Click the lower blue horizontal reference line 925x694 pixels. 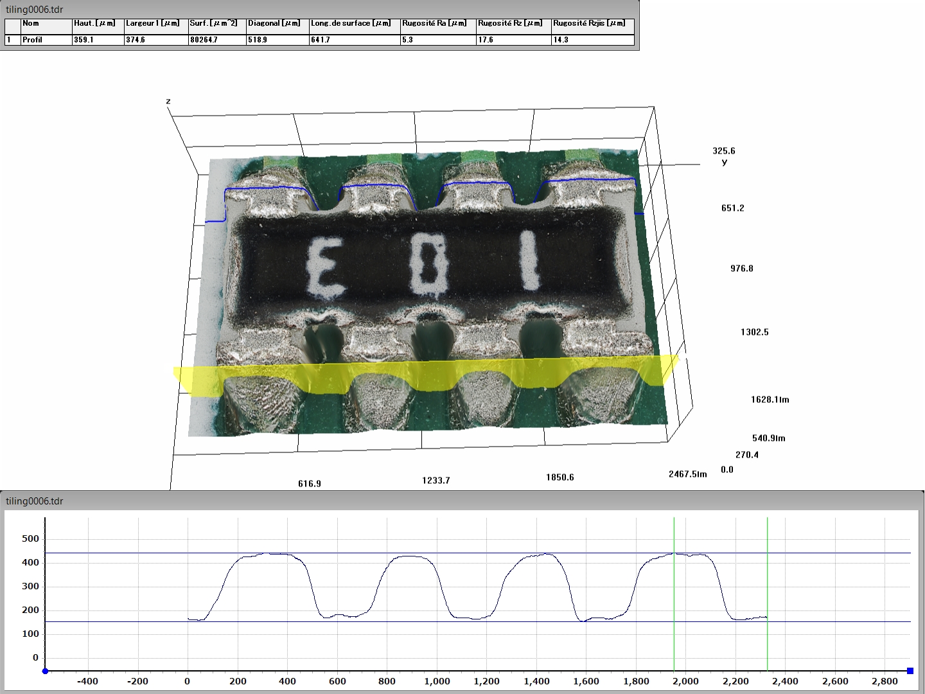click(450, 621)
